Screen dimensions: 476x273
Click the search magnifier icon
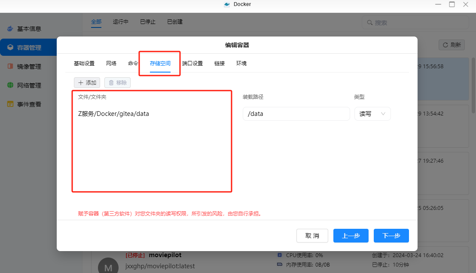(x=369, y=23)
